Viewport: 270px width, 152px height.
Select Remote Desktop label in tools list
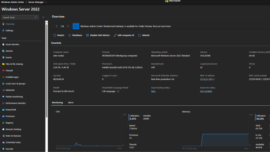(x=13, y=129)
